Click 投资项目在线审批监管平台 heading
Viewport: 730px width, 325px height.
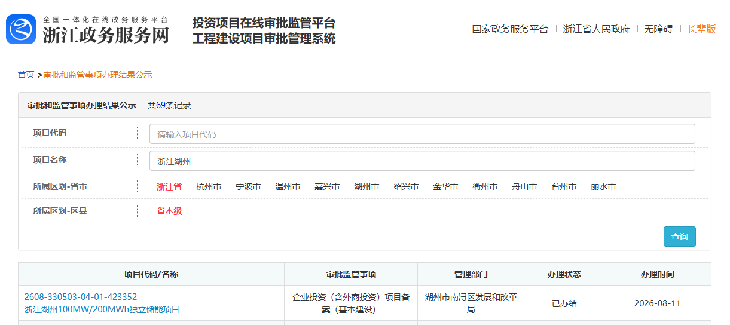(264, 23)
